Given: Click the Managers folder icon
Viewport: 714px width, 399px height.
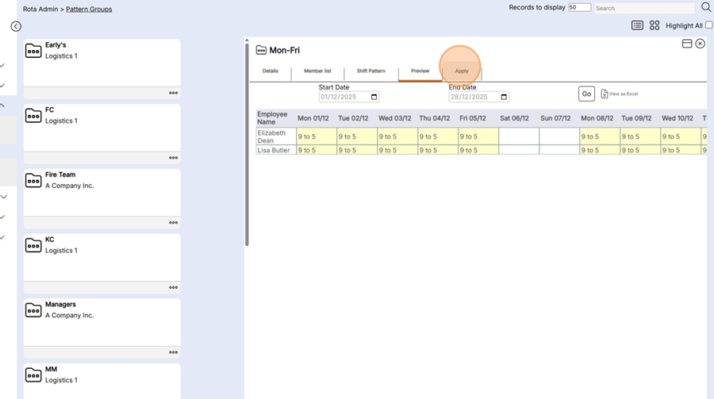Looking at the screenshot, I should [x=33, y=310].
